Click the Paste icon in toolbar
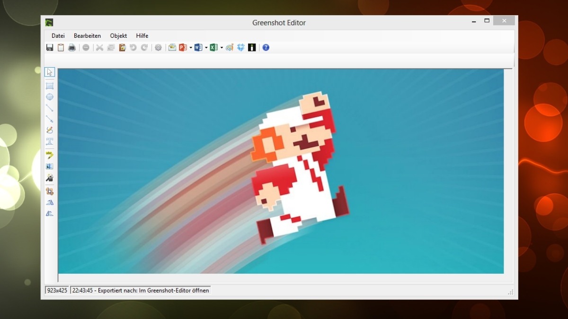The width and height of the screenshot is (568, 319). (122, 47)
